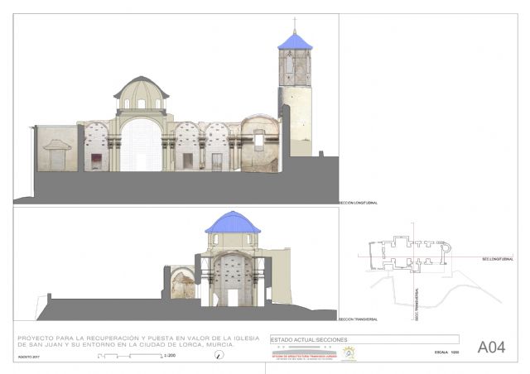530x374 pixels.
Task: Click the grey central dome in longitudinal section
Action: (x=141, y=88)
